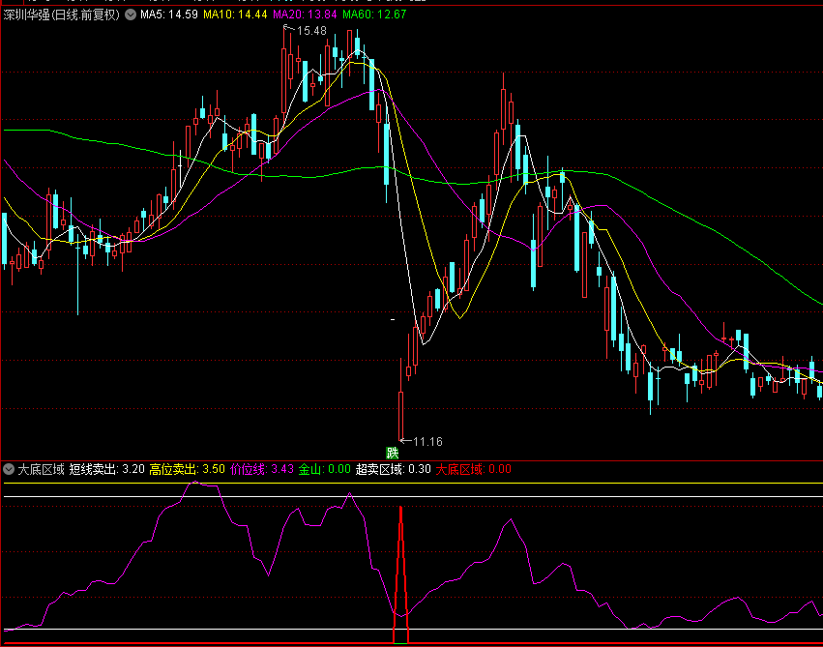The width and height of the screenshot is (823, 647).
Task: Click the 11.16 low price annotation
Action: point(427,442)
